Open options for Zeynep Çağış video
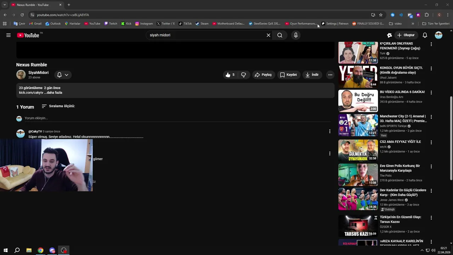The width and height of the screenshot is (453, 255). point(431,44)
